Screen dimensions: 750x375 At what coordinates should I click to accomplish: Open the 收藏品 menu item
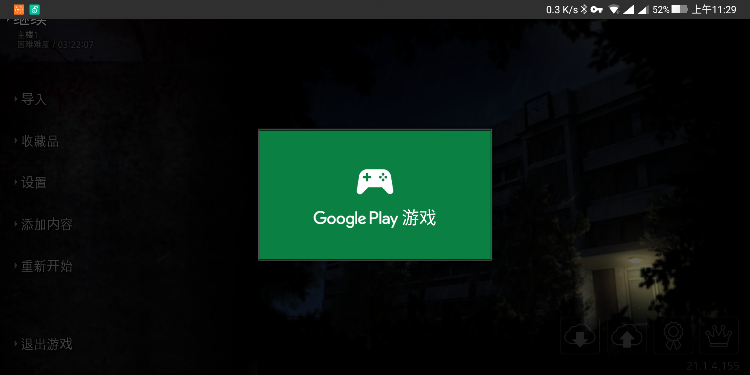click(x=40, y=141)
